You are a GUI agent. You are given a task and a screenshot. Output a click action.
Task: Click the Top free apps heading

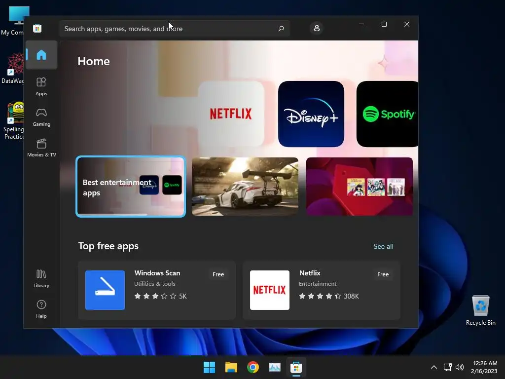pyautogui.click(x=108, y=246)
